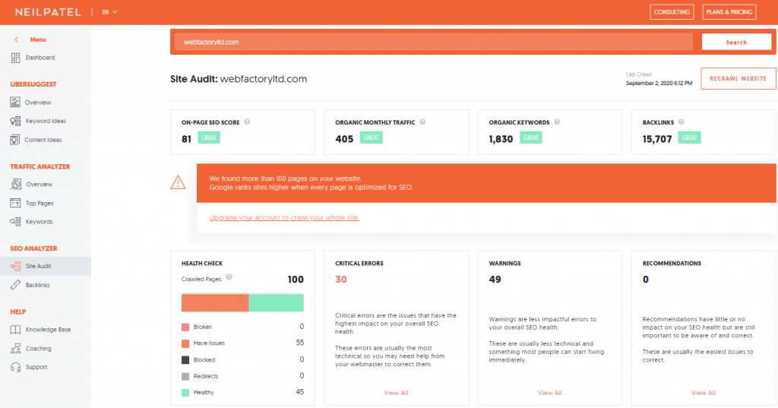Click the organic traffic value 405
Image resolution: width=778 pixels, height=408 pixels.
point(344,139)
